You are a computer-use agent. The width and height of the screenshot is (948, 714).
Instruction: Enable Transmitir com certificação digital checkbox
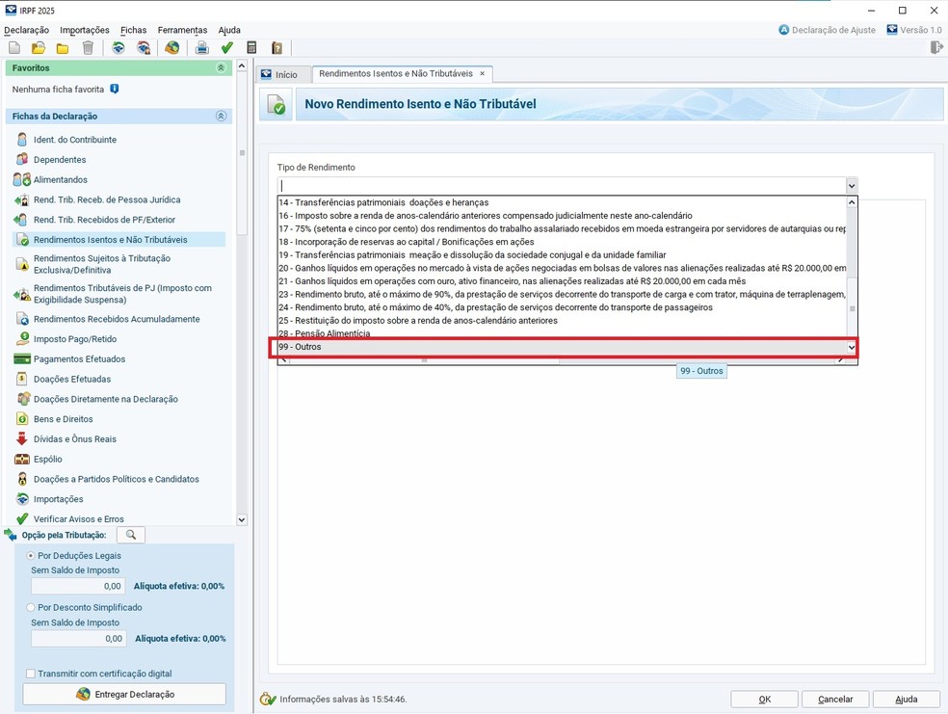pyautogui.click(x=31, y=674)
